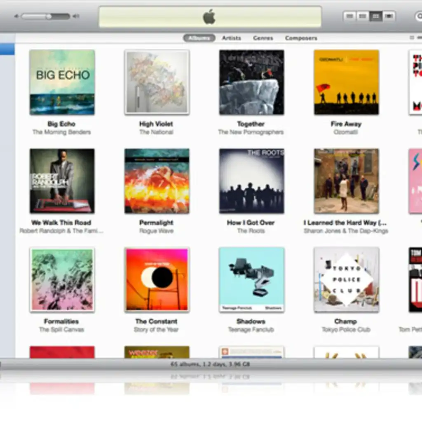Open How I Got Over album cover
Screen dimensions: 422x422
coord(252,181)
